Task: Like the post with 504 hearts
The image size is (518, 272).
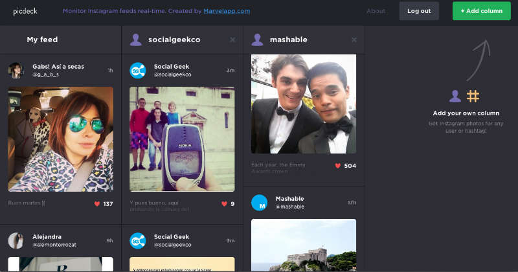Action: pos(337,166)
